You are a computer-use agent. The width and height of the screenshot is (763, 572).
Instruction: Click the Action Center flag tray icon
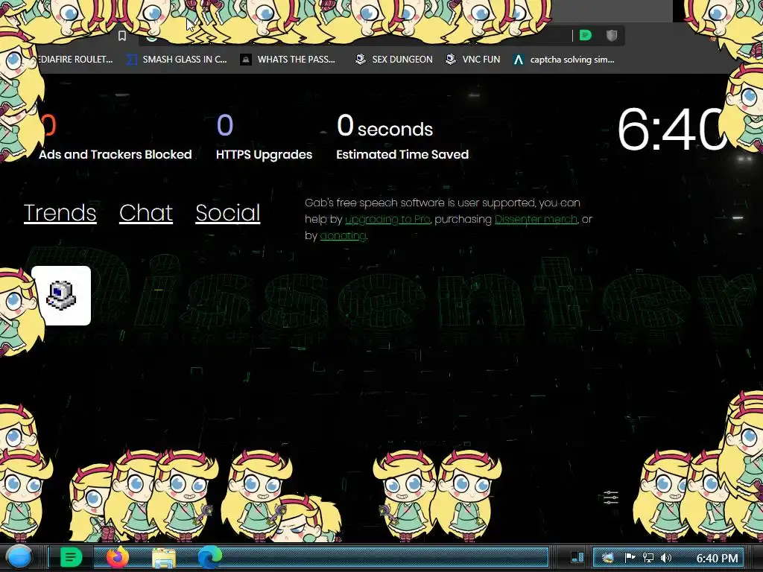[630, 558]
